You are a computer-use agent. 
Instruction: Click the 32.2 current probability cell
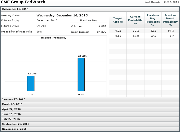coord(136,31)
